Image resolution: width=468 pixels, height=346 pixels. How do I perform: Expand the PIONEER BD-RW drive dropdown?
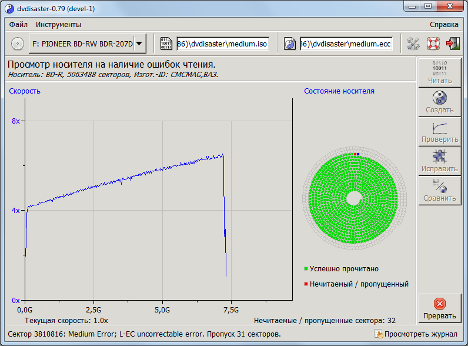pyautogui.click(x=139, y=44)
